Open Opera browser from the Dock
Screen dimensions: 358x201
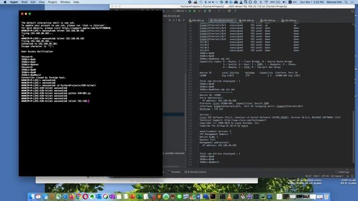85,197
